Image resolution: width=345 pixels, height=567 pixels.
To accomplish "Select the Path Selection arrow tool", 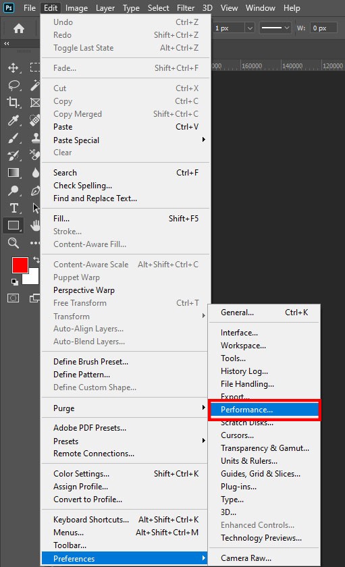I will 36,208.
